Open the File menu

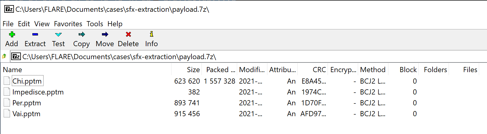pyautogui.click(x=8, y=24)
